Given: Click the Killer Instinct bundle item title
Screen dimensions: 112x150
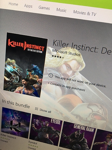Looking at the screenshot, I should coord(8,136).
